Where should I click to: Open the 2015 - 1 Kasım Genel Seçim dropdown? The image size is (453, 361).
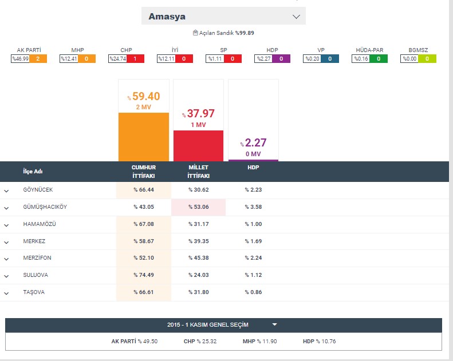click(x=223, y=325)
